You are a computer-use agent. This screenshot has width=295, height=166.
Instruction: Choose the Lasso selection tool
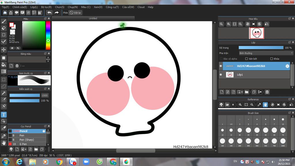pos(3,86)
